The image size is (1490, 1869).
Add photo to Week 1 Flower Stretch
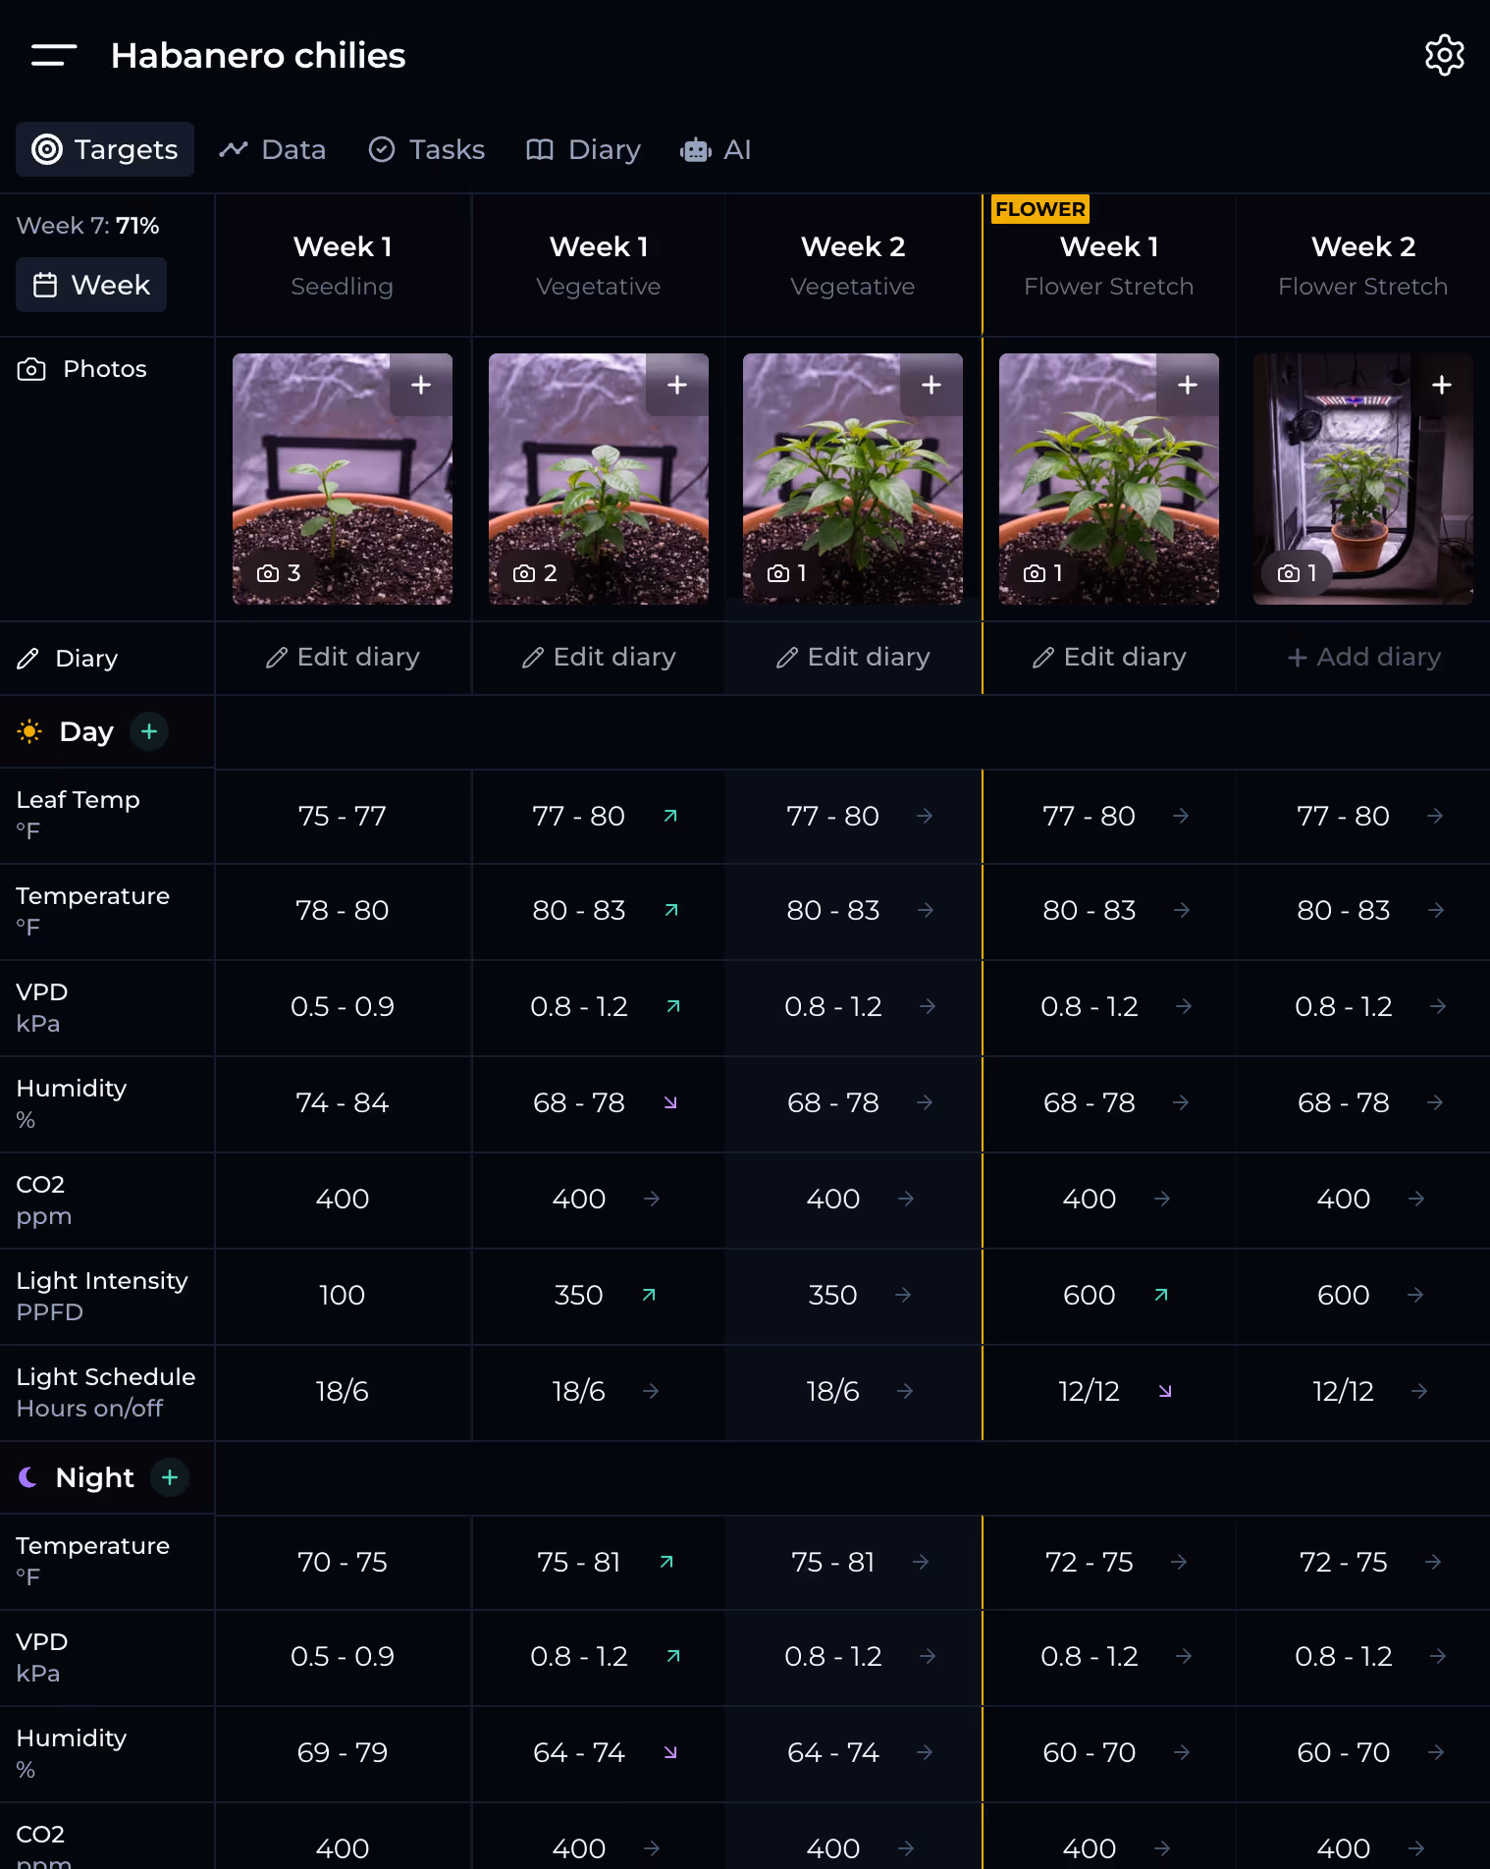pos(1188,385)
